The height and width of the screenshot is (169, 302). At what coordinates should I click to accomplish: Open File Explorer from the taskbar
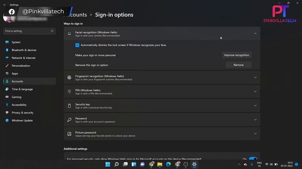[159, 164]
